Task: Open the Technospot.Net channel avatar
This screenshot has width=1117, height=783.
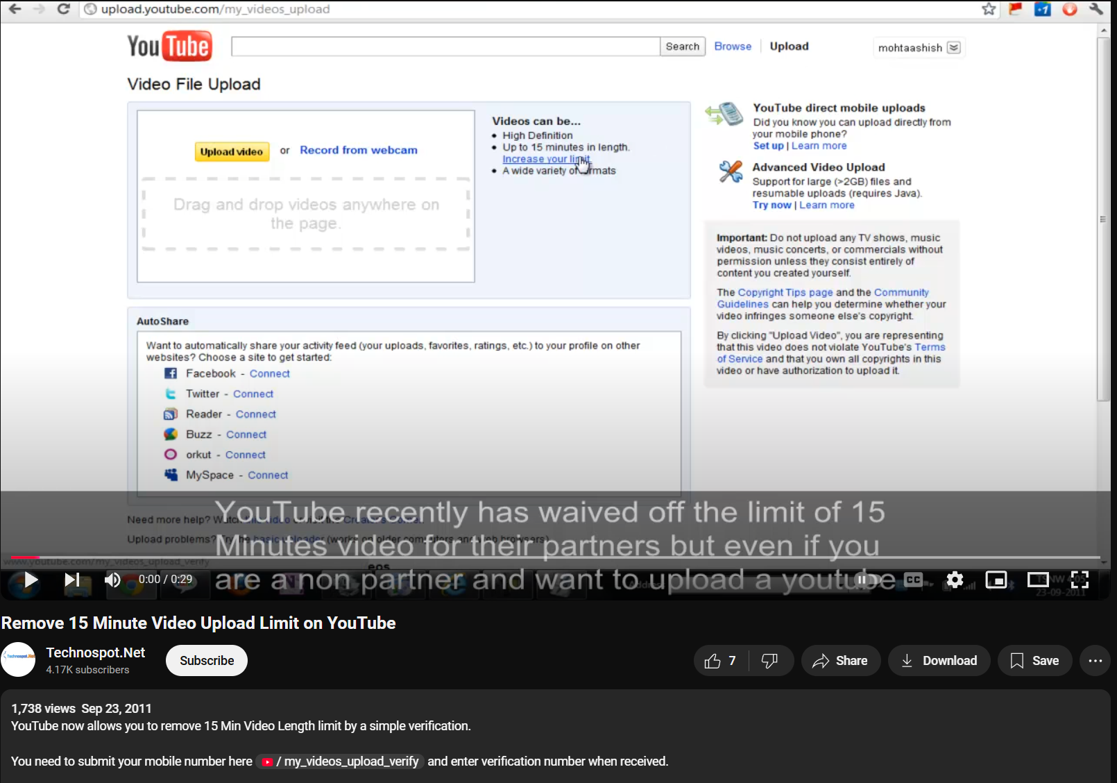Action: tap(18, 659)
